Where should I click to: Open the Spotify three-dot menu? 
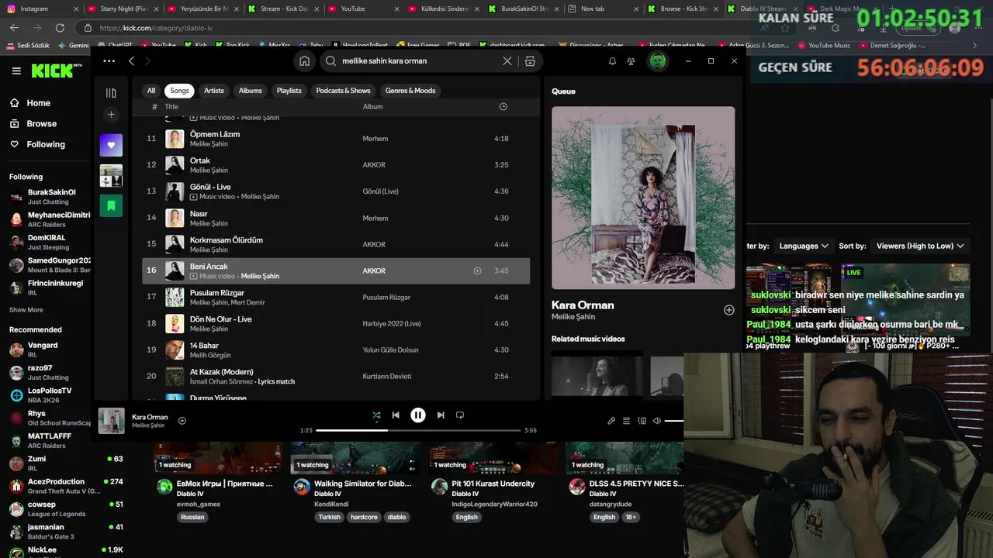click(x=109, y=60)
